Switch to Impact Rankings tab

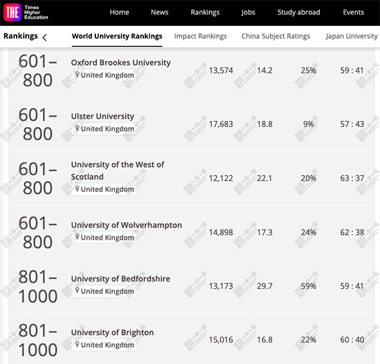point(201,37)
